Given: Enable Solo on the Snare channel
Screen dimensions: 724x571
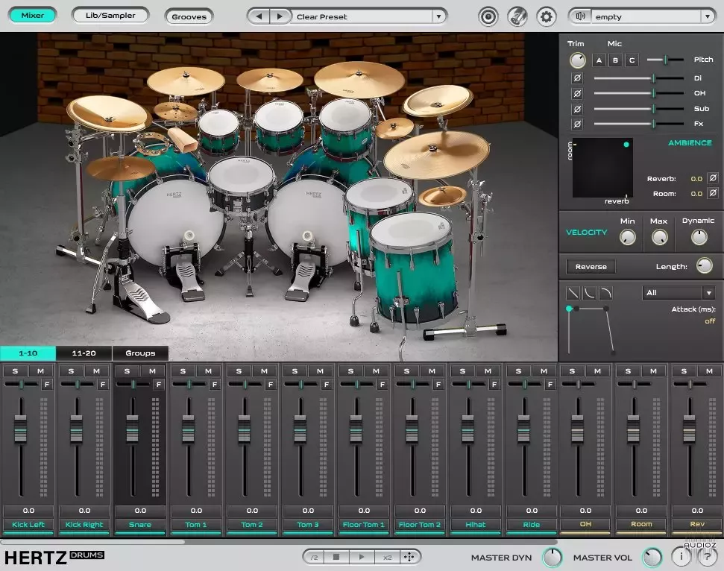Looking at the screenshot, I should tap(126, 370).
